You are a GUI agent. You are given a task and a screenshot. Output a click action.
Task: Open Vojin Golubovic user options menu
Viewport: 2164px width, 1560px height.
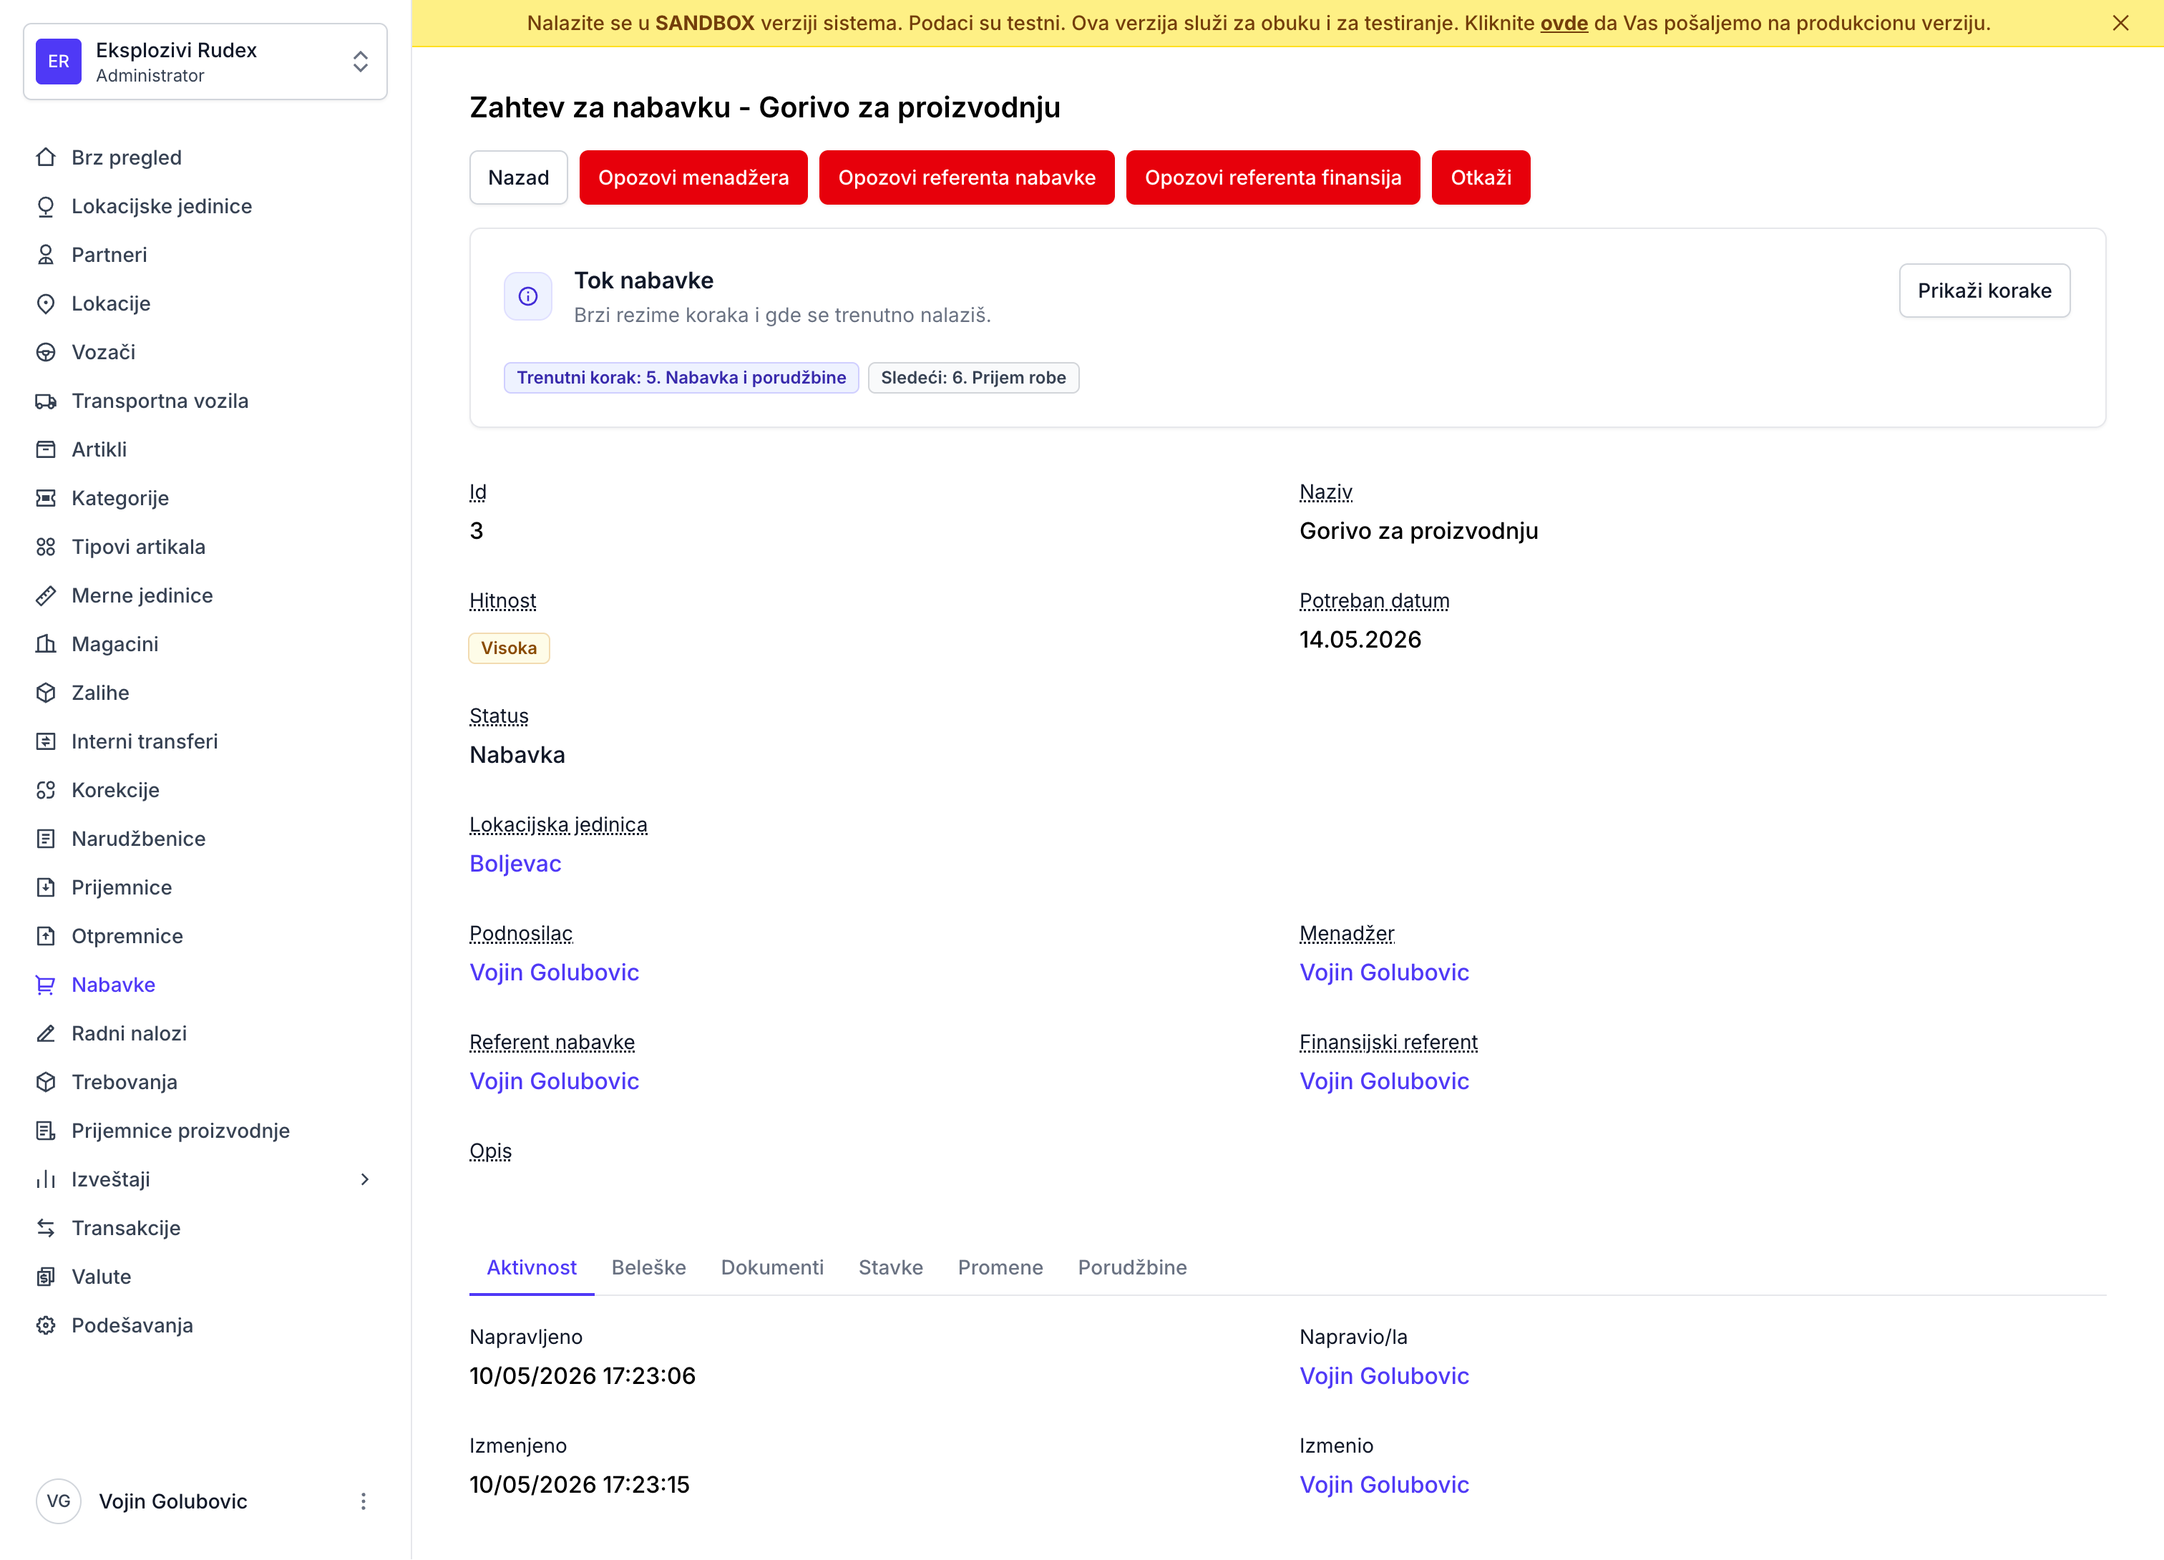pos(363,1502)
